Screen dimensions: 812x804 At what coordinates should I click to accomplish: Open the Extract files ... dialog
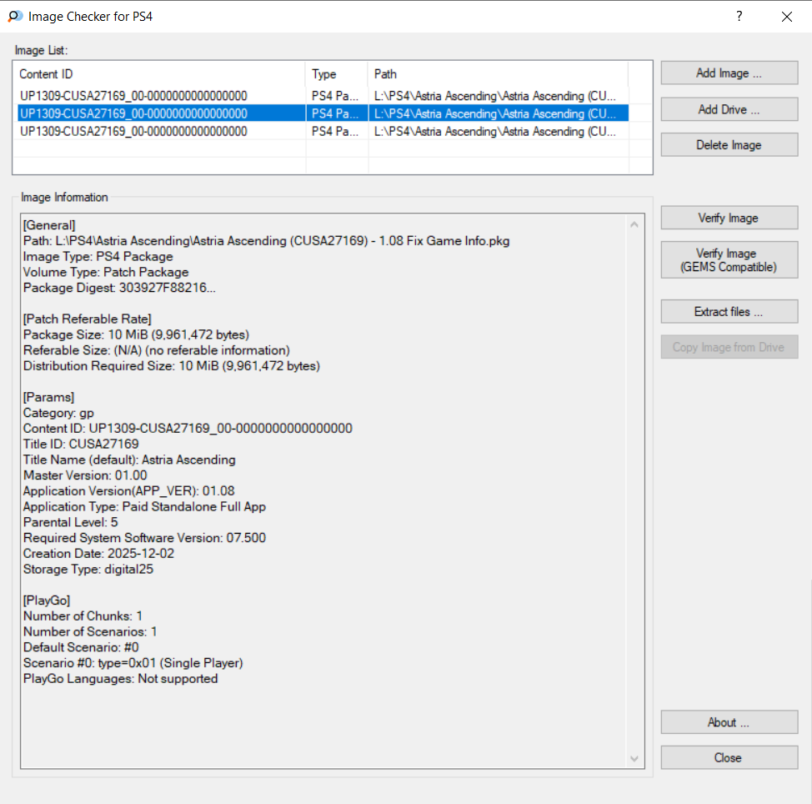click(x=729, y=312)
